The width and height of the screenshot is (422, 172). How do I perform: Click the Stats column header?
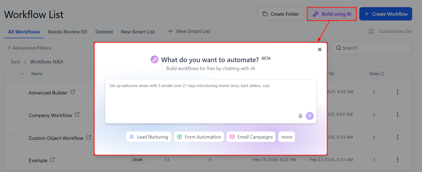click(x=374, y=74)
